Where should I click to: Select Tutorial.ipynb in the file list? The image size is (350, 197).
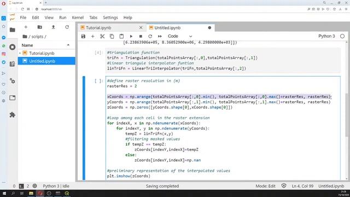click(x=46, y=53)
